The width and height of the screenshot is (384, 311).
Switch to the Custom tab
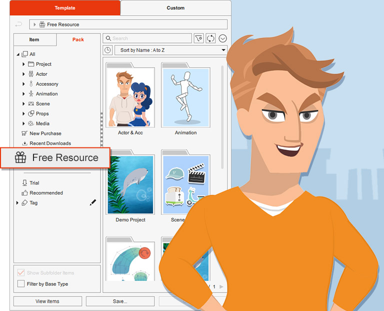(175, 8)
